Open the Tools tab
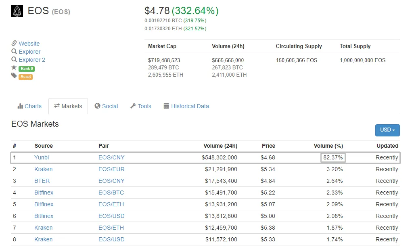This screenshot has height=247, width=412. (x=141, y=106)
